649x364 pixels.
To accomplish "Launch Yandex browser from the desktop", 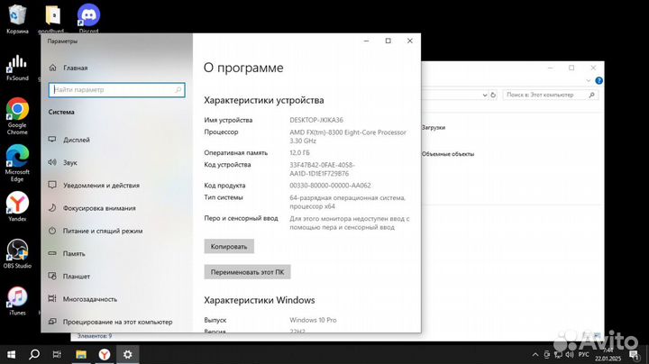I will (x=17, y=206).
